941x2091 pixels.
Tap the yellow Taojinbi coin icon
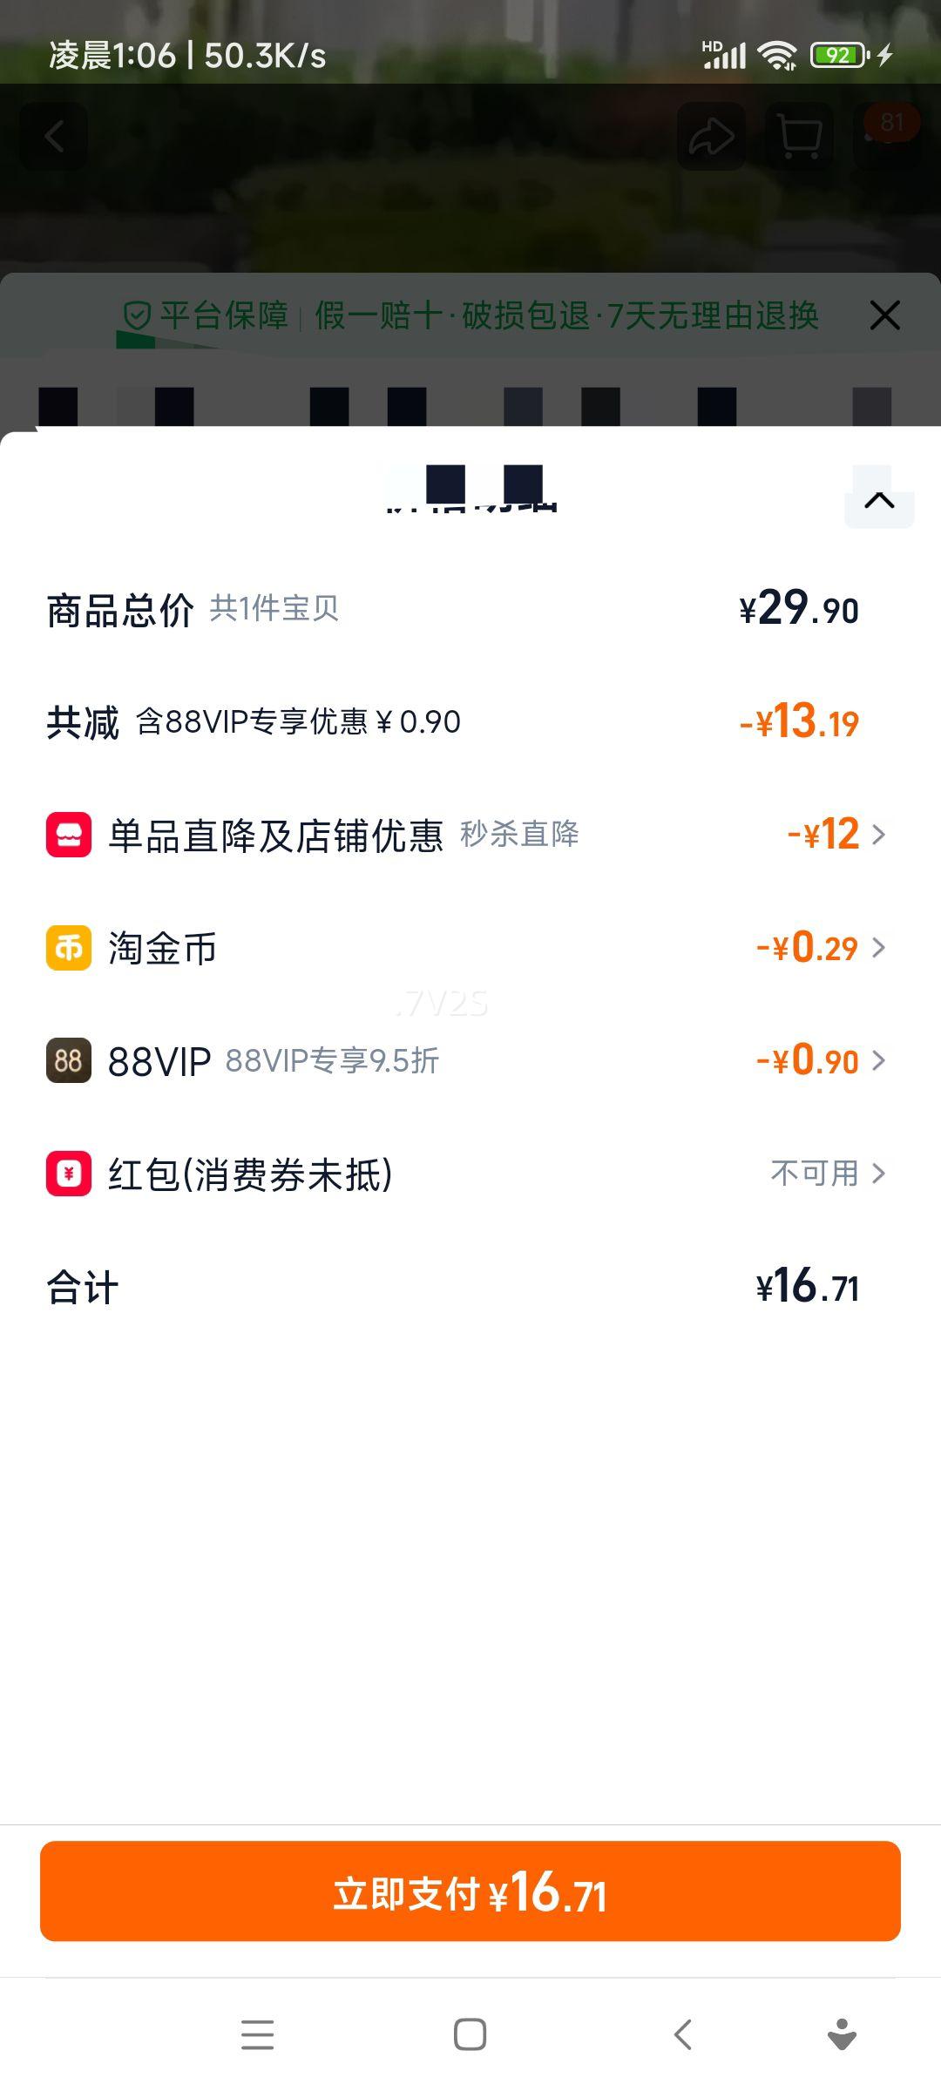point(69,947)
